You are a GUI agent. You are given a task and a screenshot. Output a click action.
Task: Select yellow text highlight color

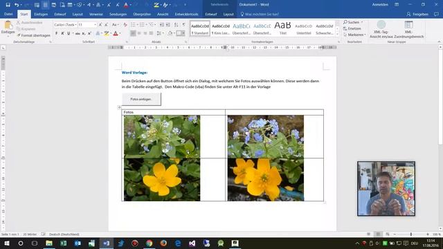[x=107, y=33]
